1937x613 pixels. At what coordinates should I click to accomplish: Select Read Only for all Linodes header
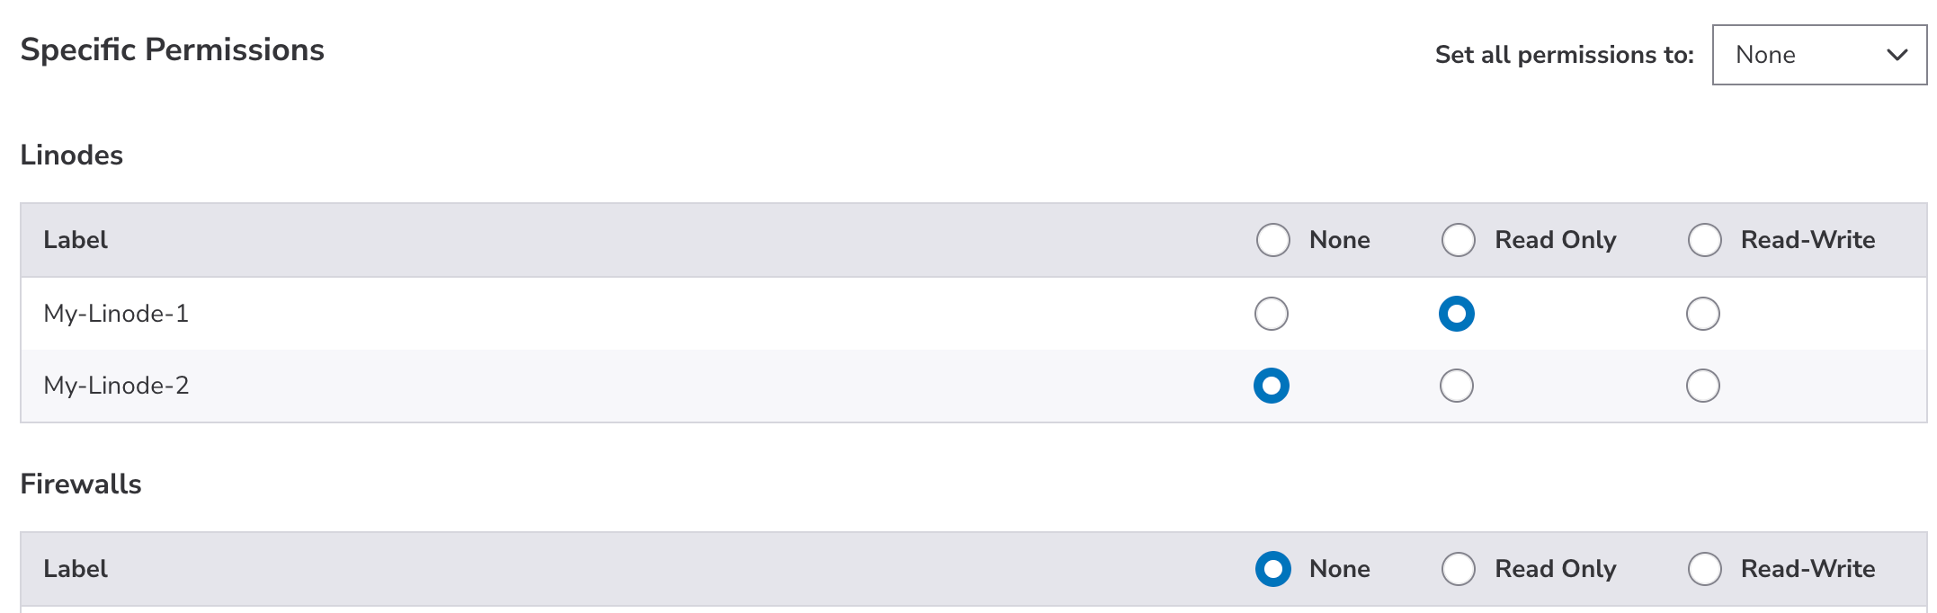coord(1458,240)
